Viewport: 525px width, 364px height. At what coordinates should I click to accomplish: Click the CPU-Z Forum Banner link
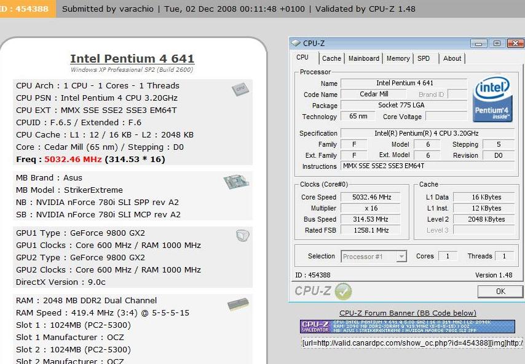point(408,313)
